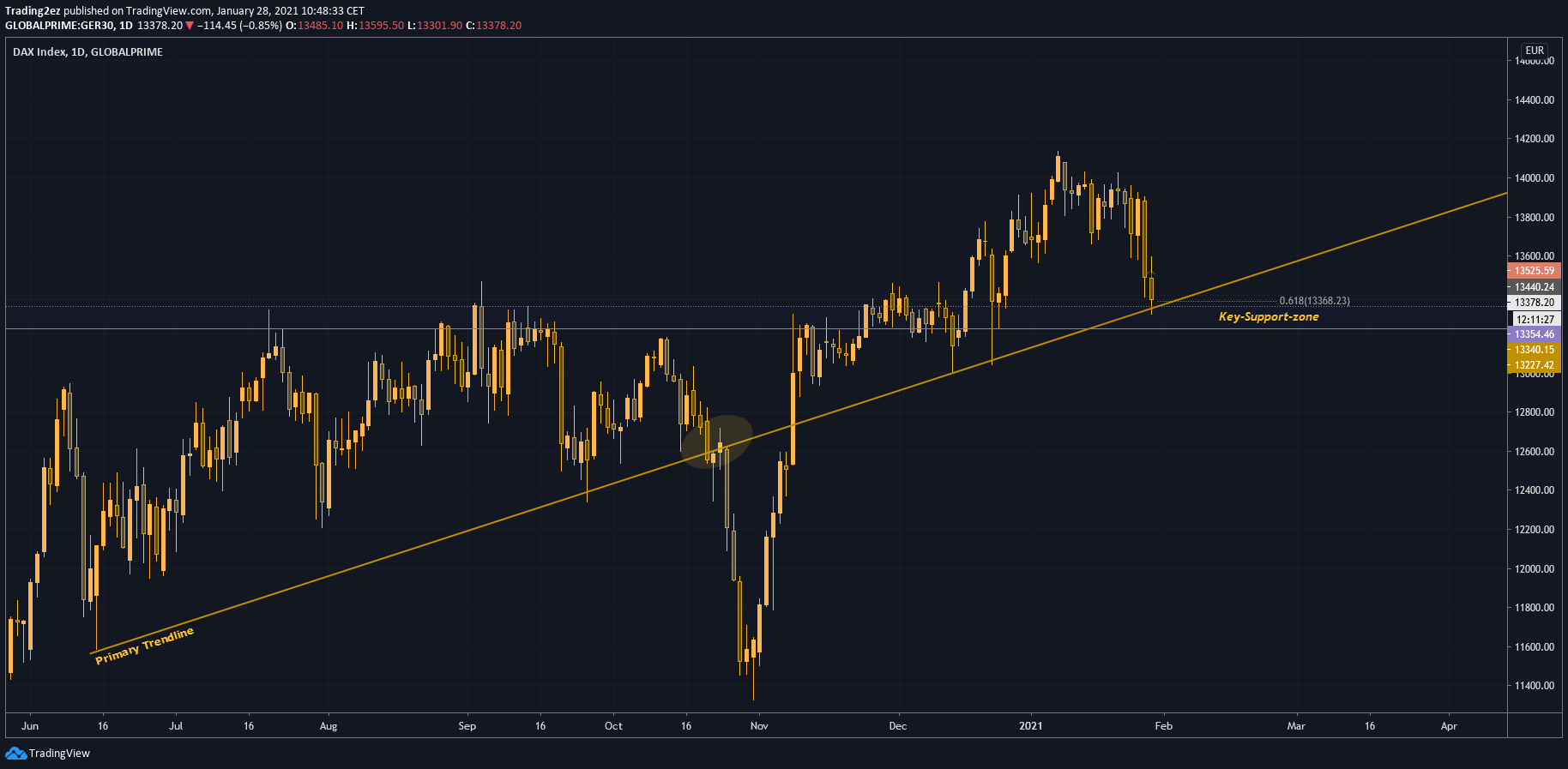1568x769 pixels.
Task: Click the 'Mar' time axis label
Action: pos(1296,726)
